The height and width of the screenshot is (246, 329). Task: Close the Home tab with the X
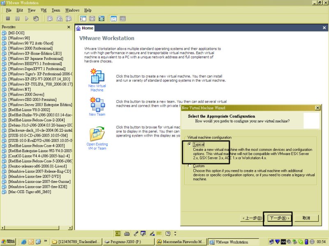click(324, 27)
